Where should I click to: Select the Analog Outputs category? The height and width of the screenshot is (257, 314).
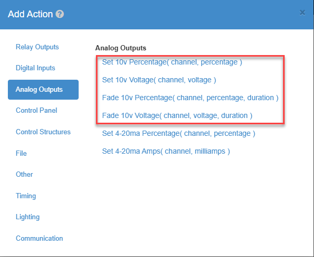[44, 90]
